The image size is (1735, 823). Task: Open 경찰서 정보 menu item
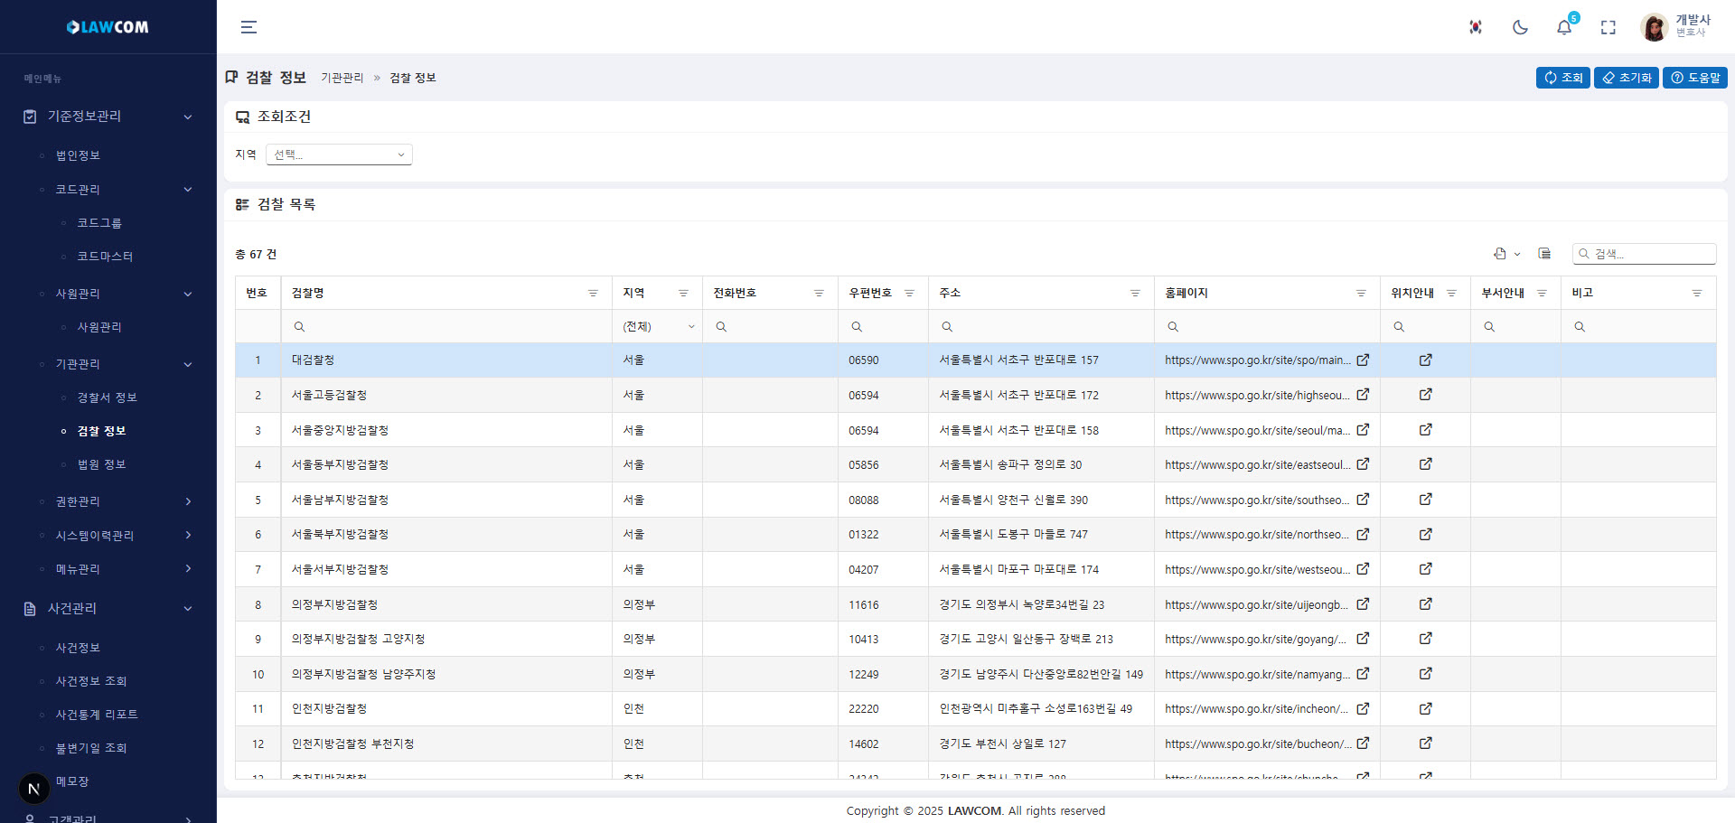click(x=107, y=397)
